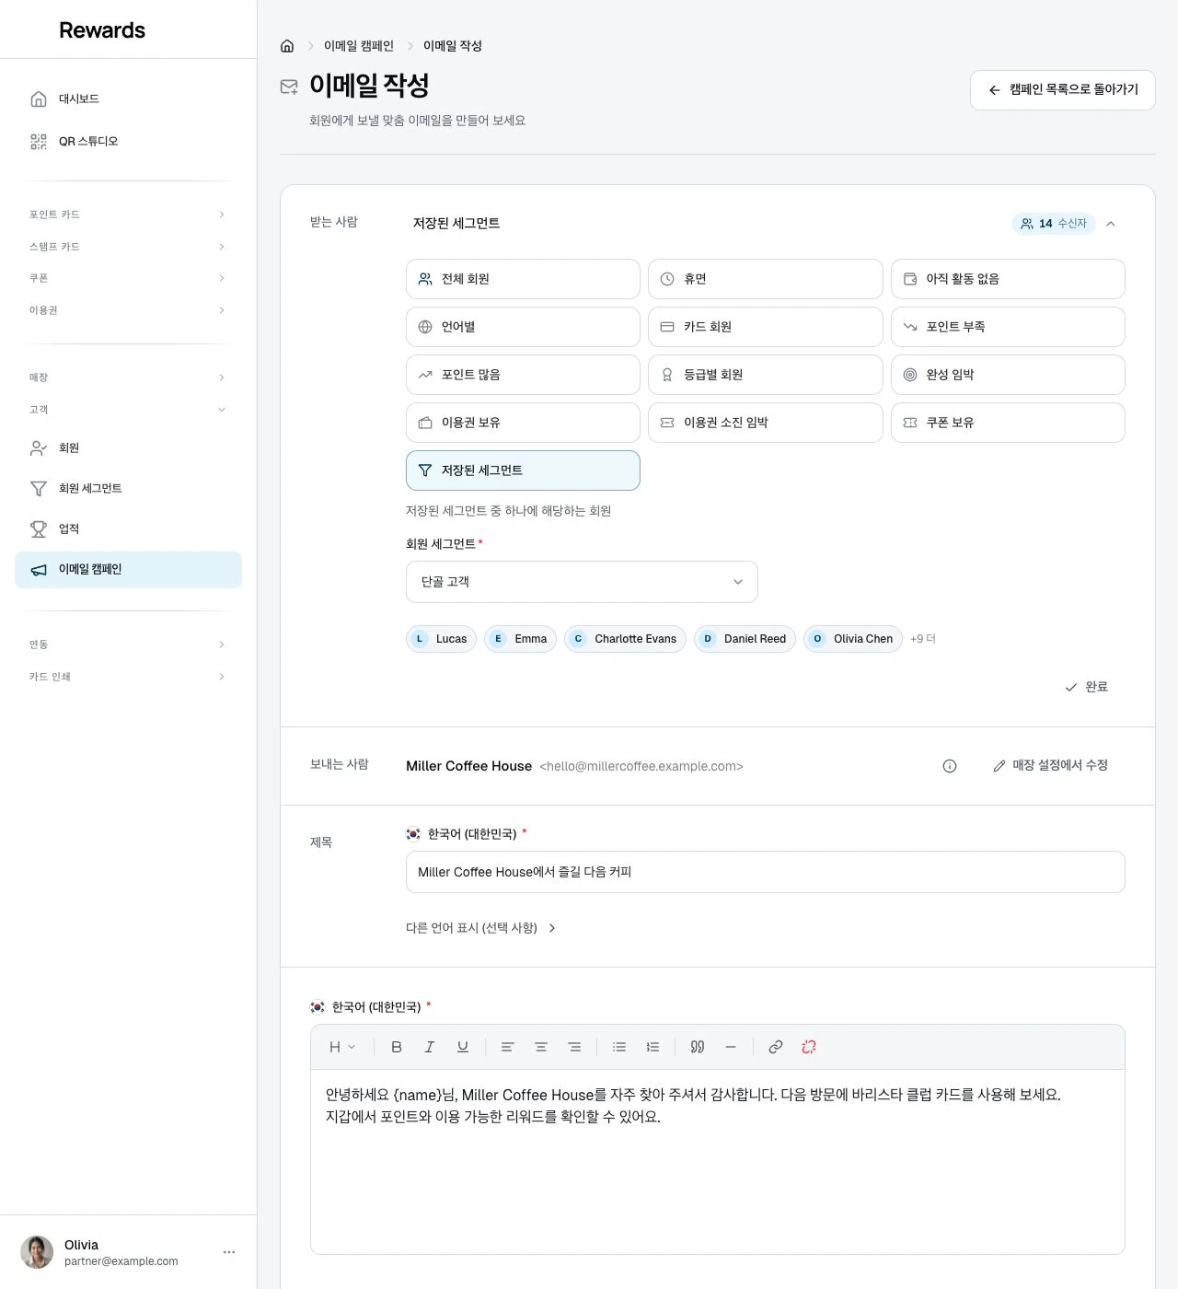Remove link with the red unlink icon
Screen dimensions: 1178x1289
[x=809, y=1047]
